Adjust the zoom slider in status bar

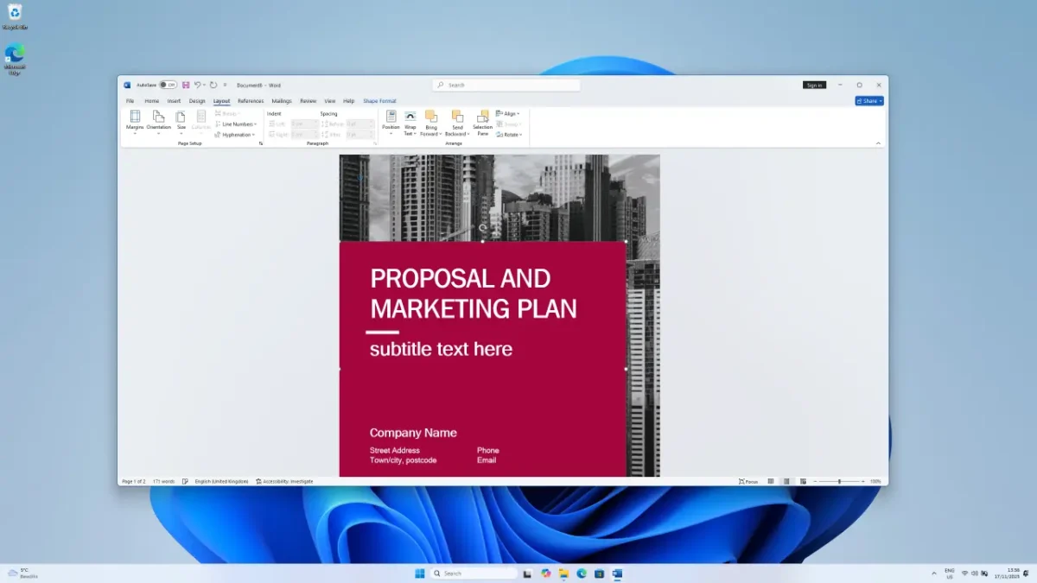pyautogui.click(x=839, y=481)
